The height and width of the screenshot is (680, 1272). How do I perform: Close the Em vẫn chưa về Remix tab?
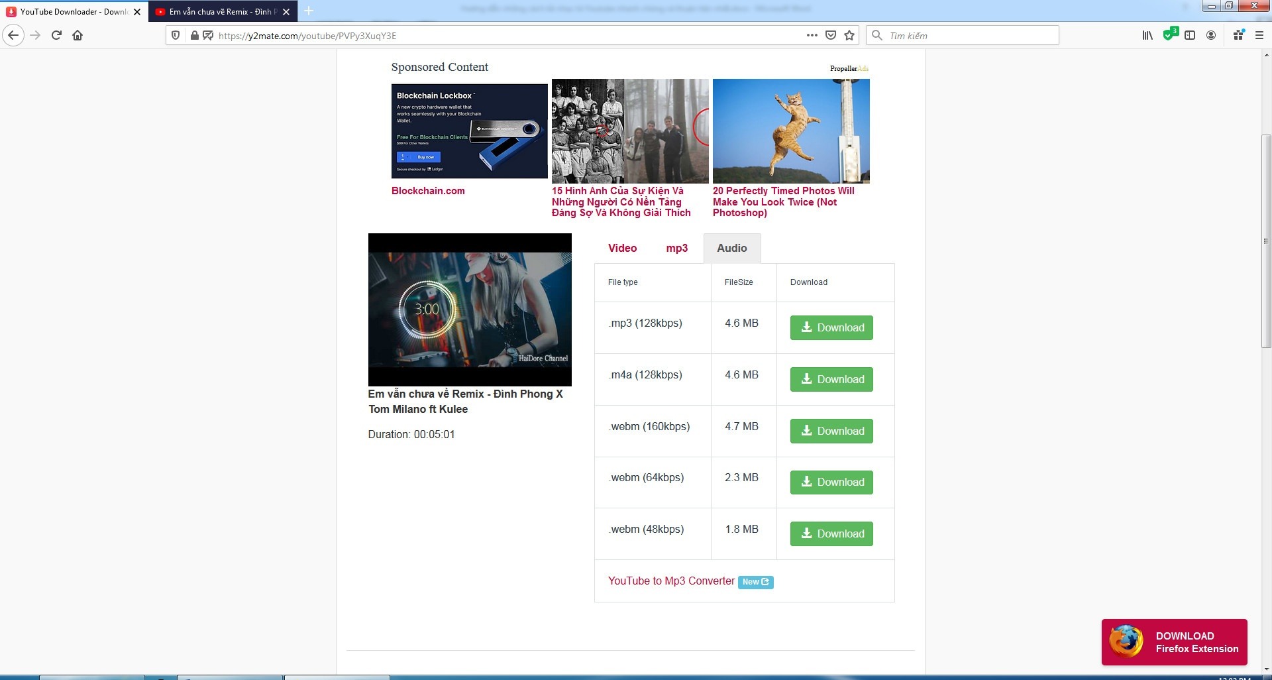pyautogui.click(x=286, y=12)
